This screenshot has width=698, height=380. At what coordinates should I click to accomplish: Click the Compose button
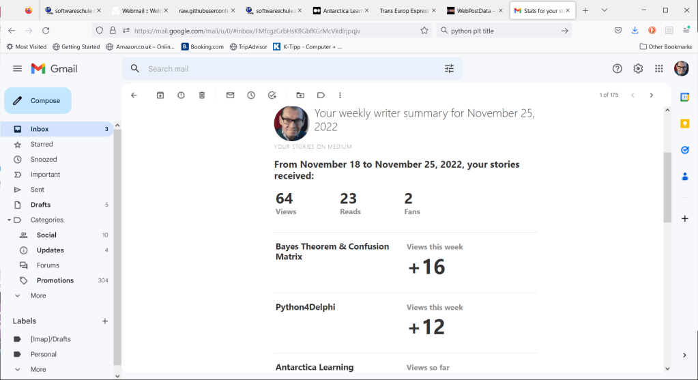[x=38, y=101]
